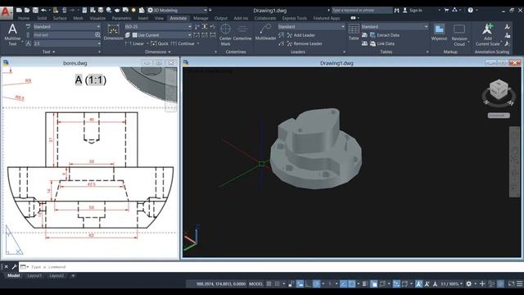Click the Clean Screen icon in status bar

[x=511, y=284]
